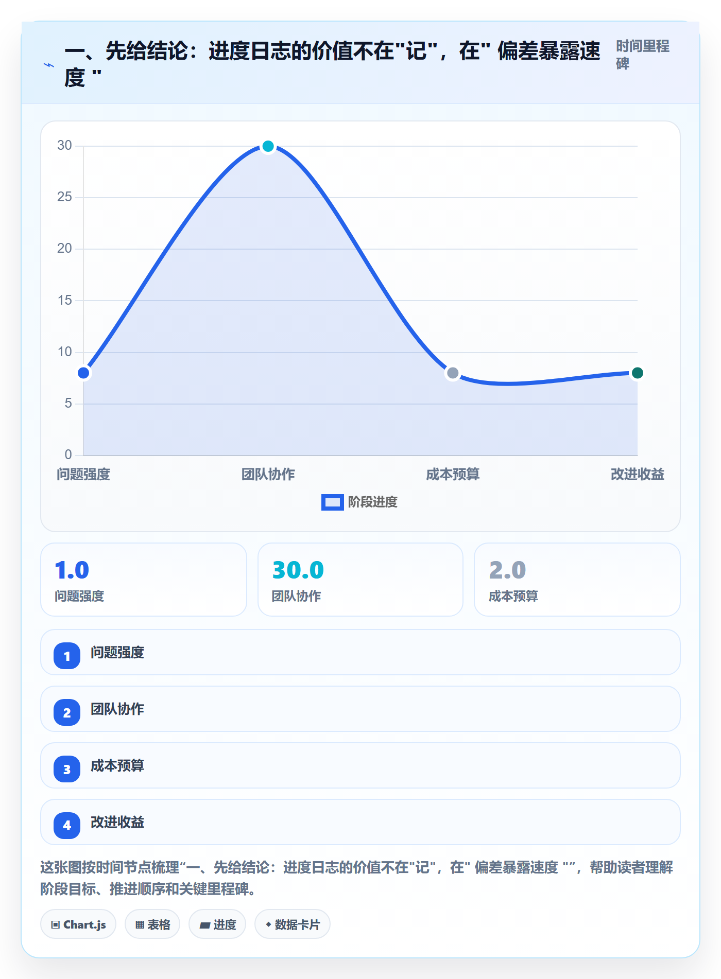Viewport: 721px width, 979px height.
Task: Click the 改进收益 x-axis label
Action: click(x=637, y=474)
